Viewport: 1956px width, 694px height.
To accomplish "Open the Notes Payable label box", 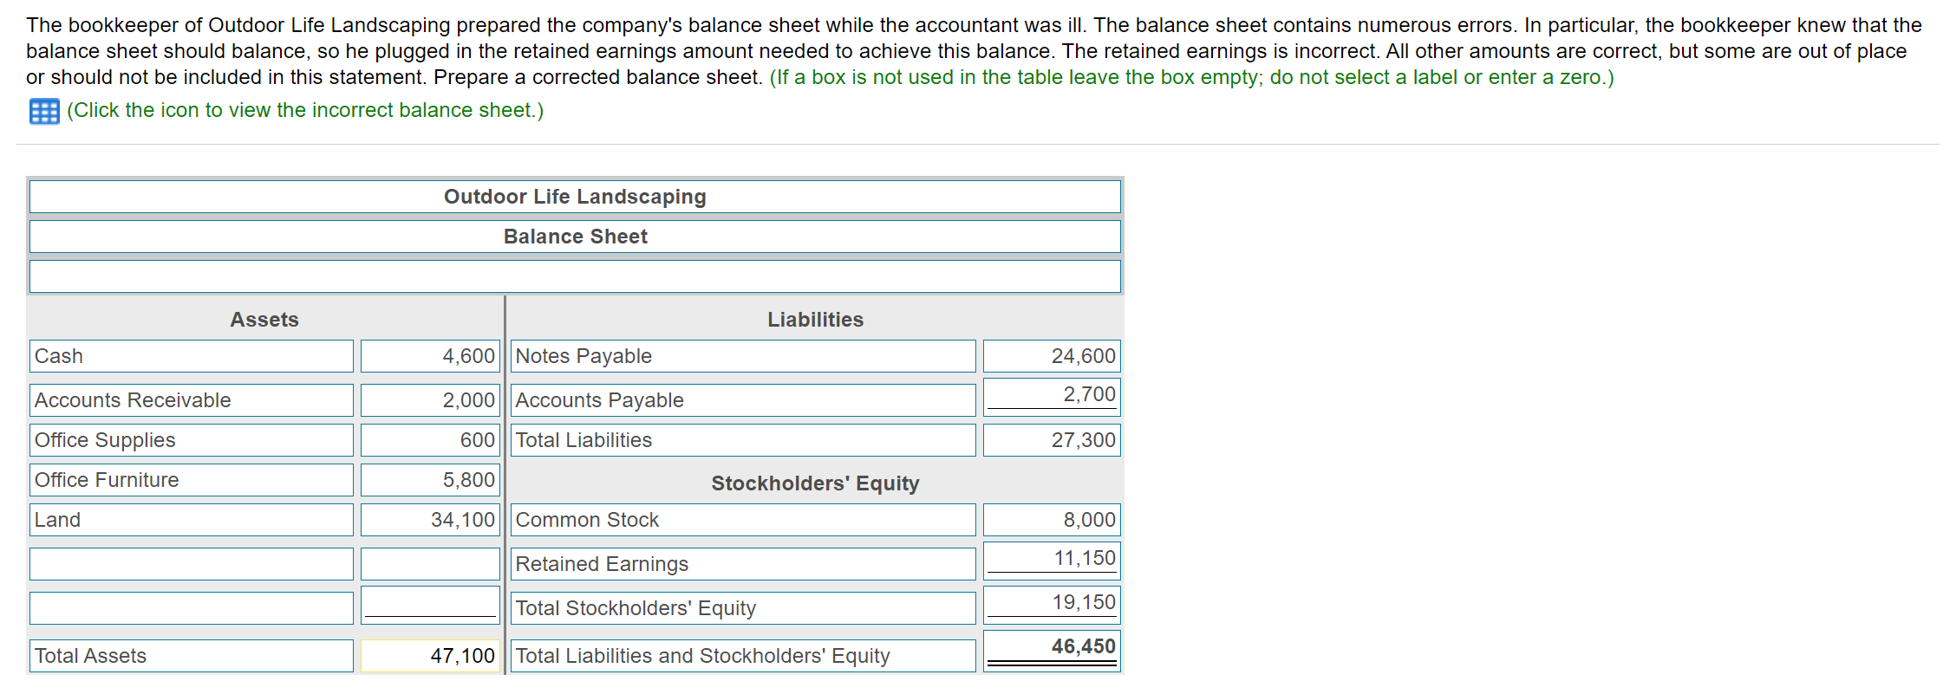I will (x=742, y=356).
